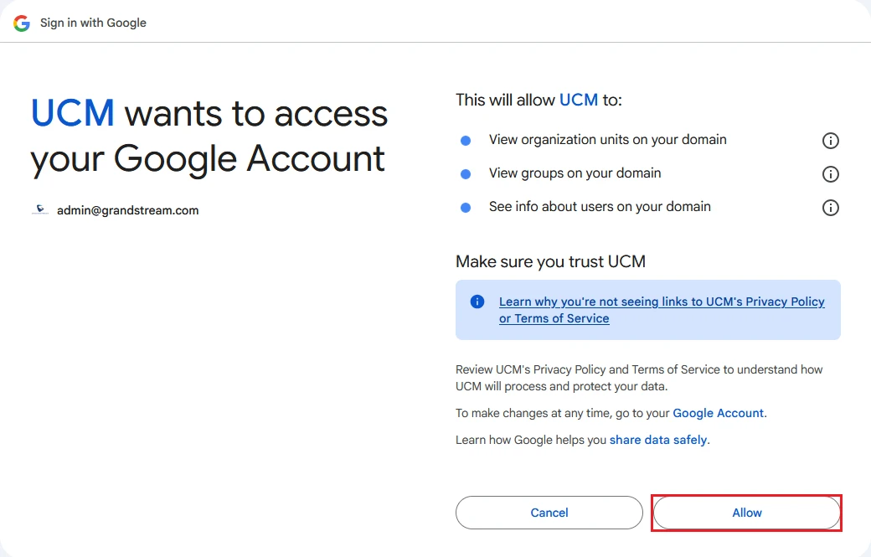Open info icon for users info permission
871x557 pixels.
coord(830,208)
